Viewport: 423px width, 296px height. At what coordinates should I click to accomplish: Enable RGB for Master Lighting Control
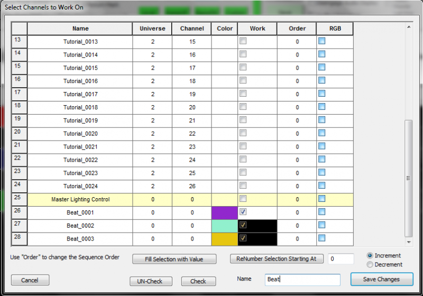[x=321, y=199]
